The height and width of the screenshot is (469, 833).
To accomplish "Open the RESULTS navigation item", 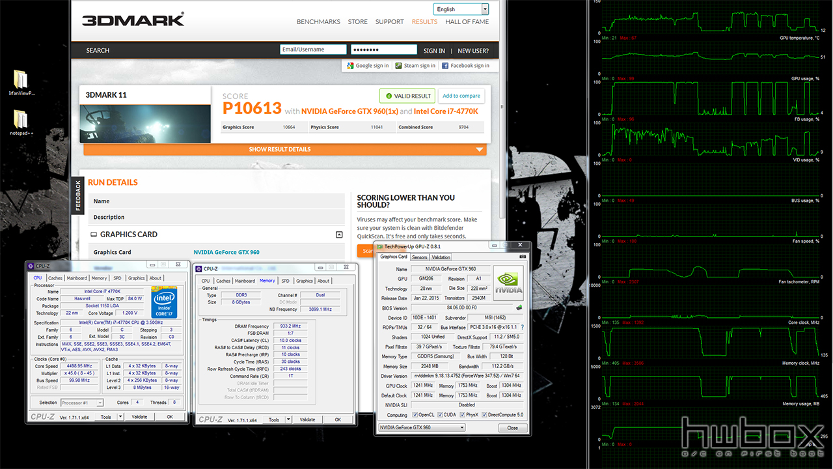I will 425,21.
